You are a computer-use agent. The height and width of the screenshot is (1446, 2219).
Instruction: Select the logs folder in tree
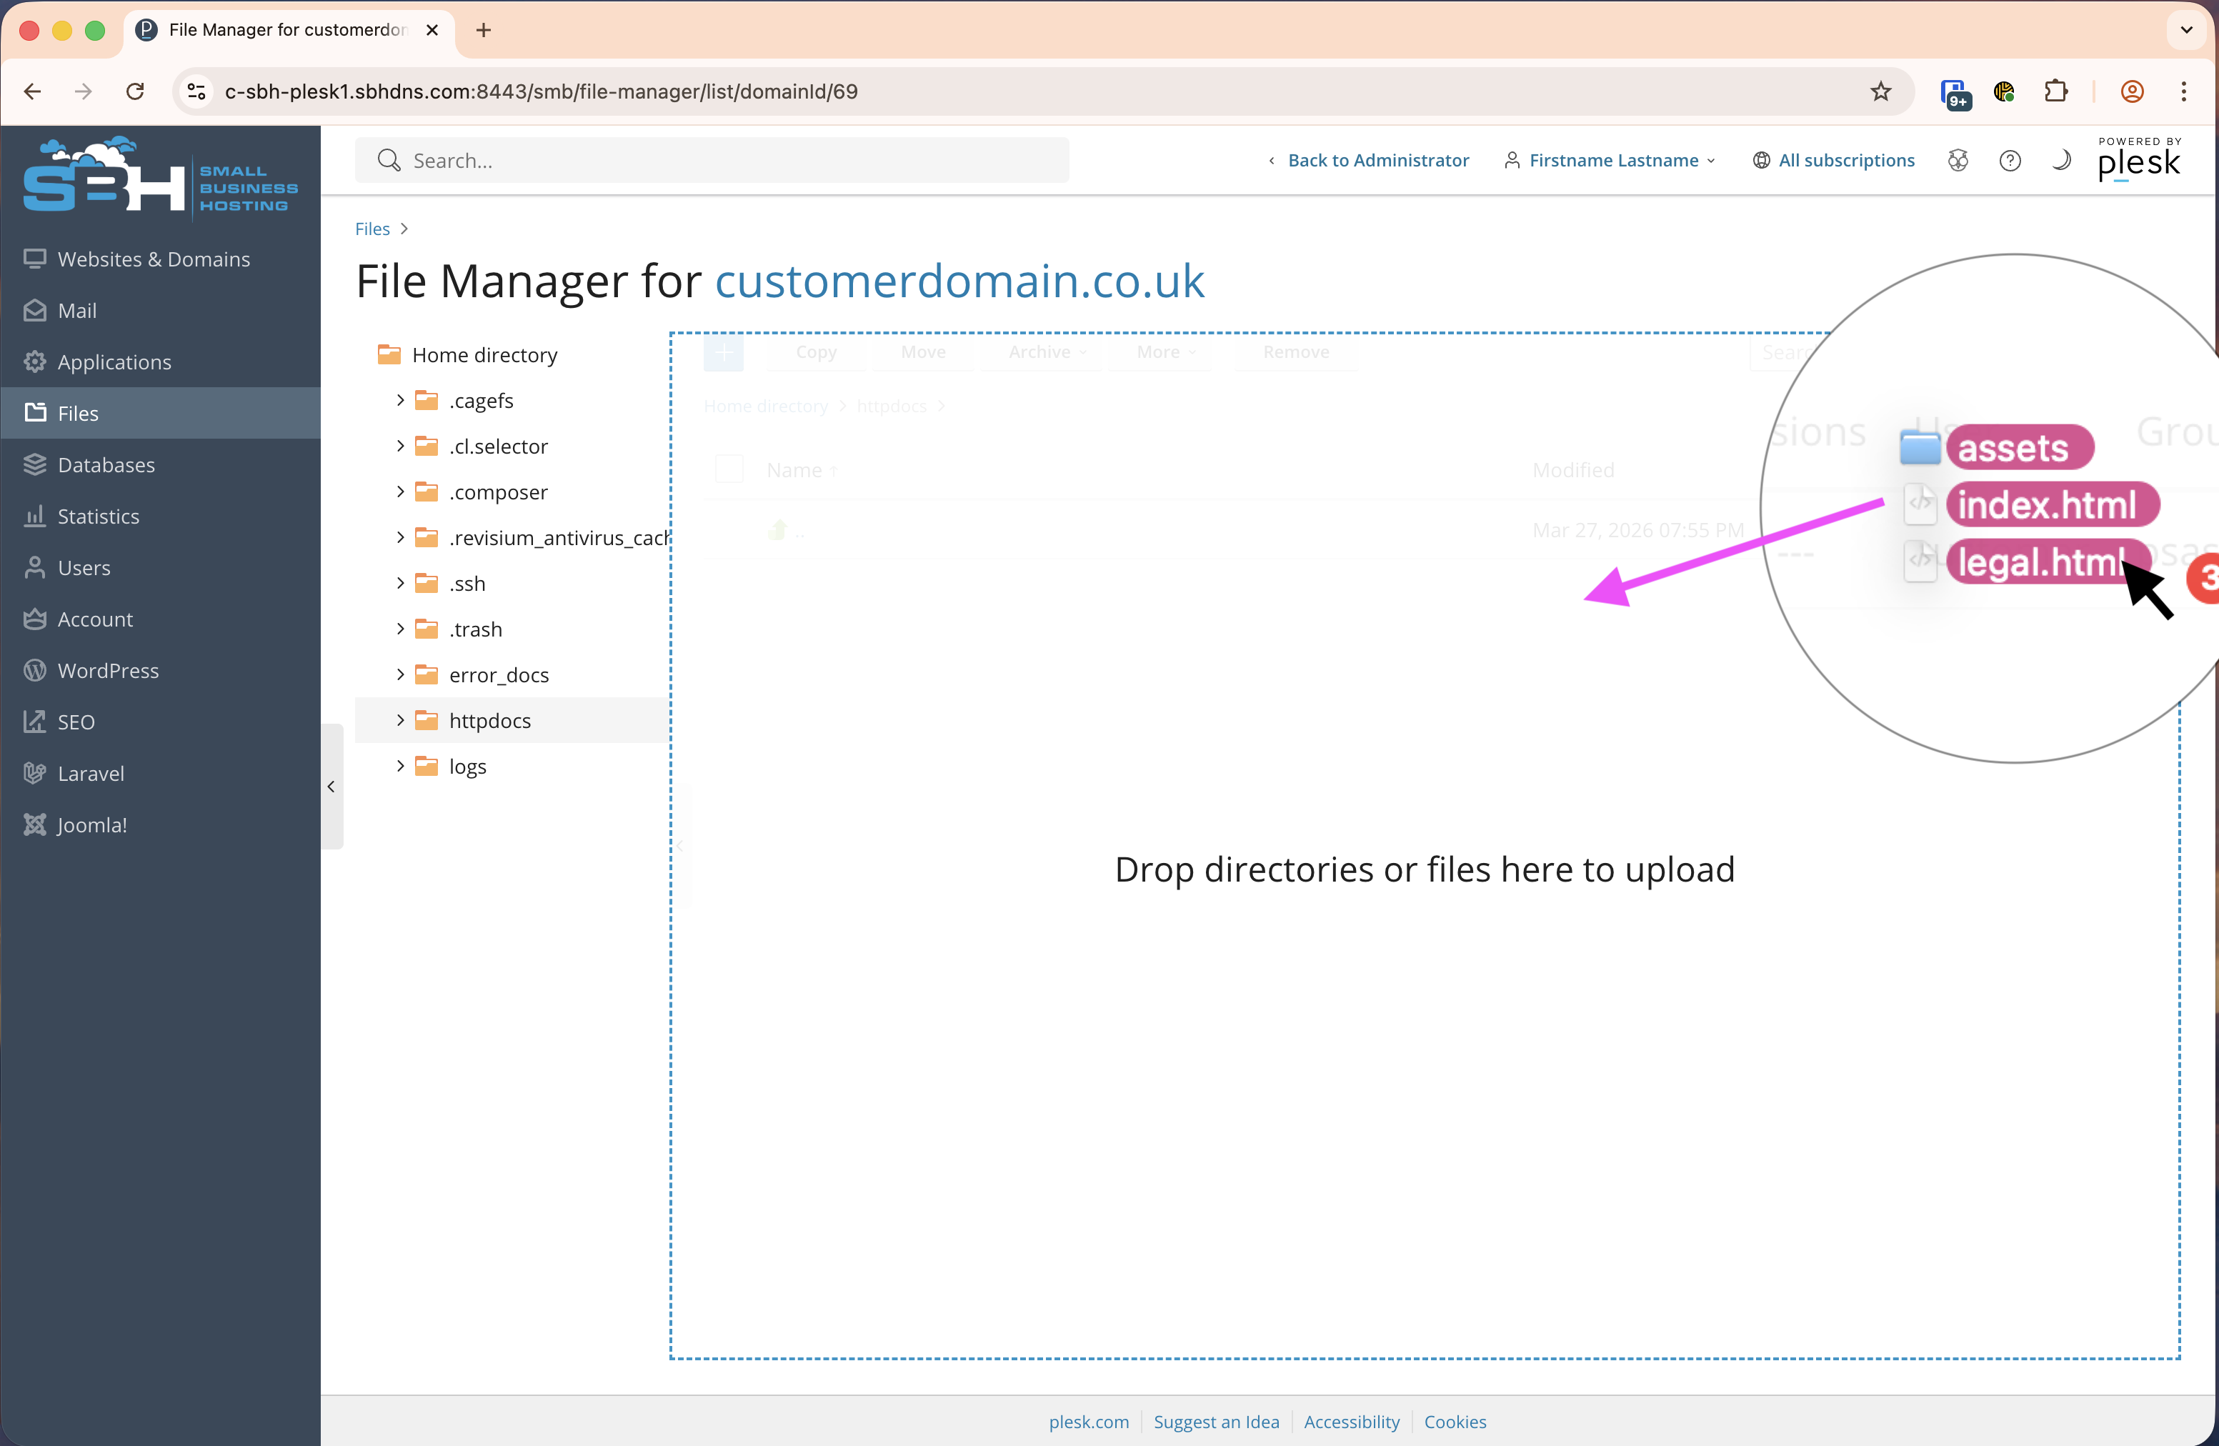click(467, 765)
